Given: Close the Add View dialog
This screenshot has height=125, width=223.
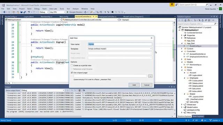Looking at the screenshot, I should (152, 38).
